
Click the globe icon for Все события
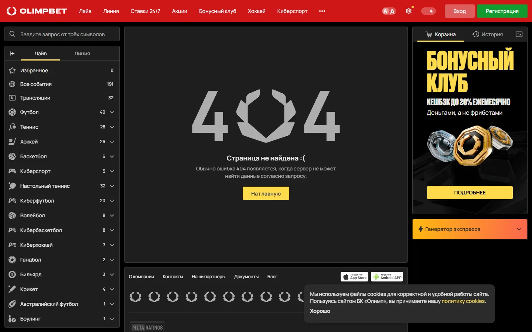(x=12, y=84)
